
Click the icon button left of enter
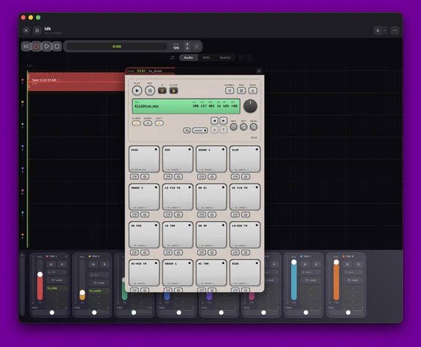(187, 131)
